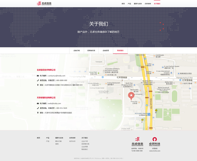Click the phone icon beside 400-816-5828
Viewport: 197px width, 161px height.
point(38,108)
